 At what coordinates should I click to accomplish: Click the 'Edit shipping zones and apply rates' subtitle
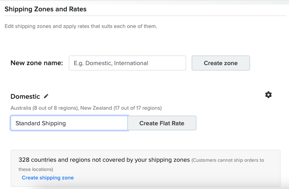point(81,26)
